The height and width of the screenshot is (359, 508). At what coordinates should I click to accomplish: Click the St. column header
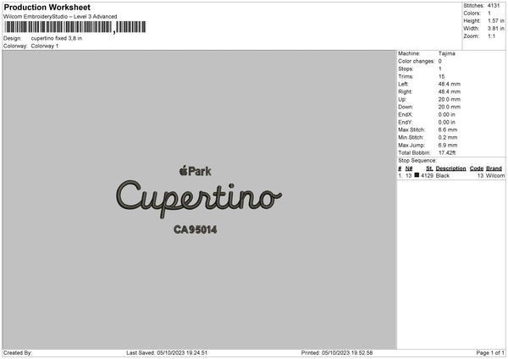429,168
